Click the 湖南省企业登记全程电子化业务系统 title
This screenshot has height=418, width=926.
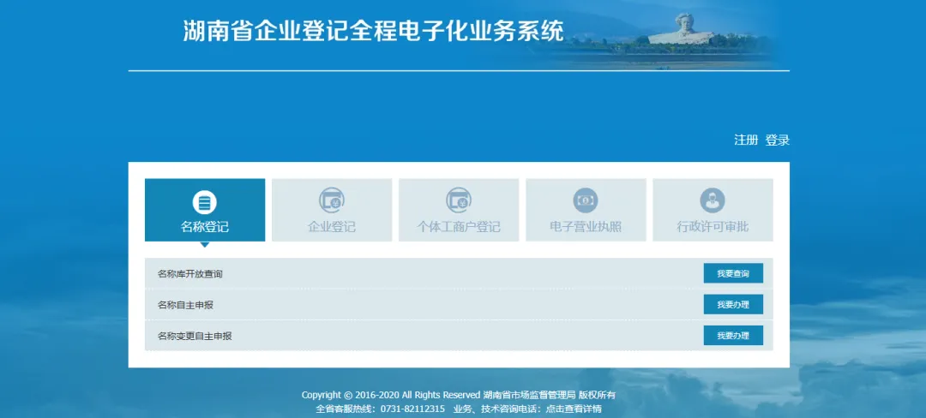click(374, 31)
